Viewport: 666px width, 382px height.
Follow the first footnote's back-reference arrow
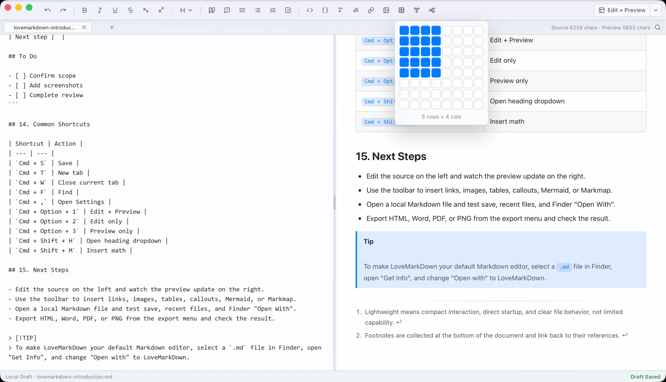point(399,322)
